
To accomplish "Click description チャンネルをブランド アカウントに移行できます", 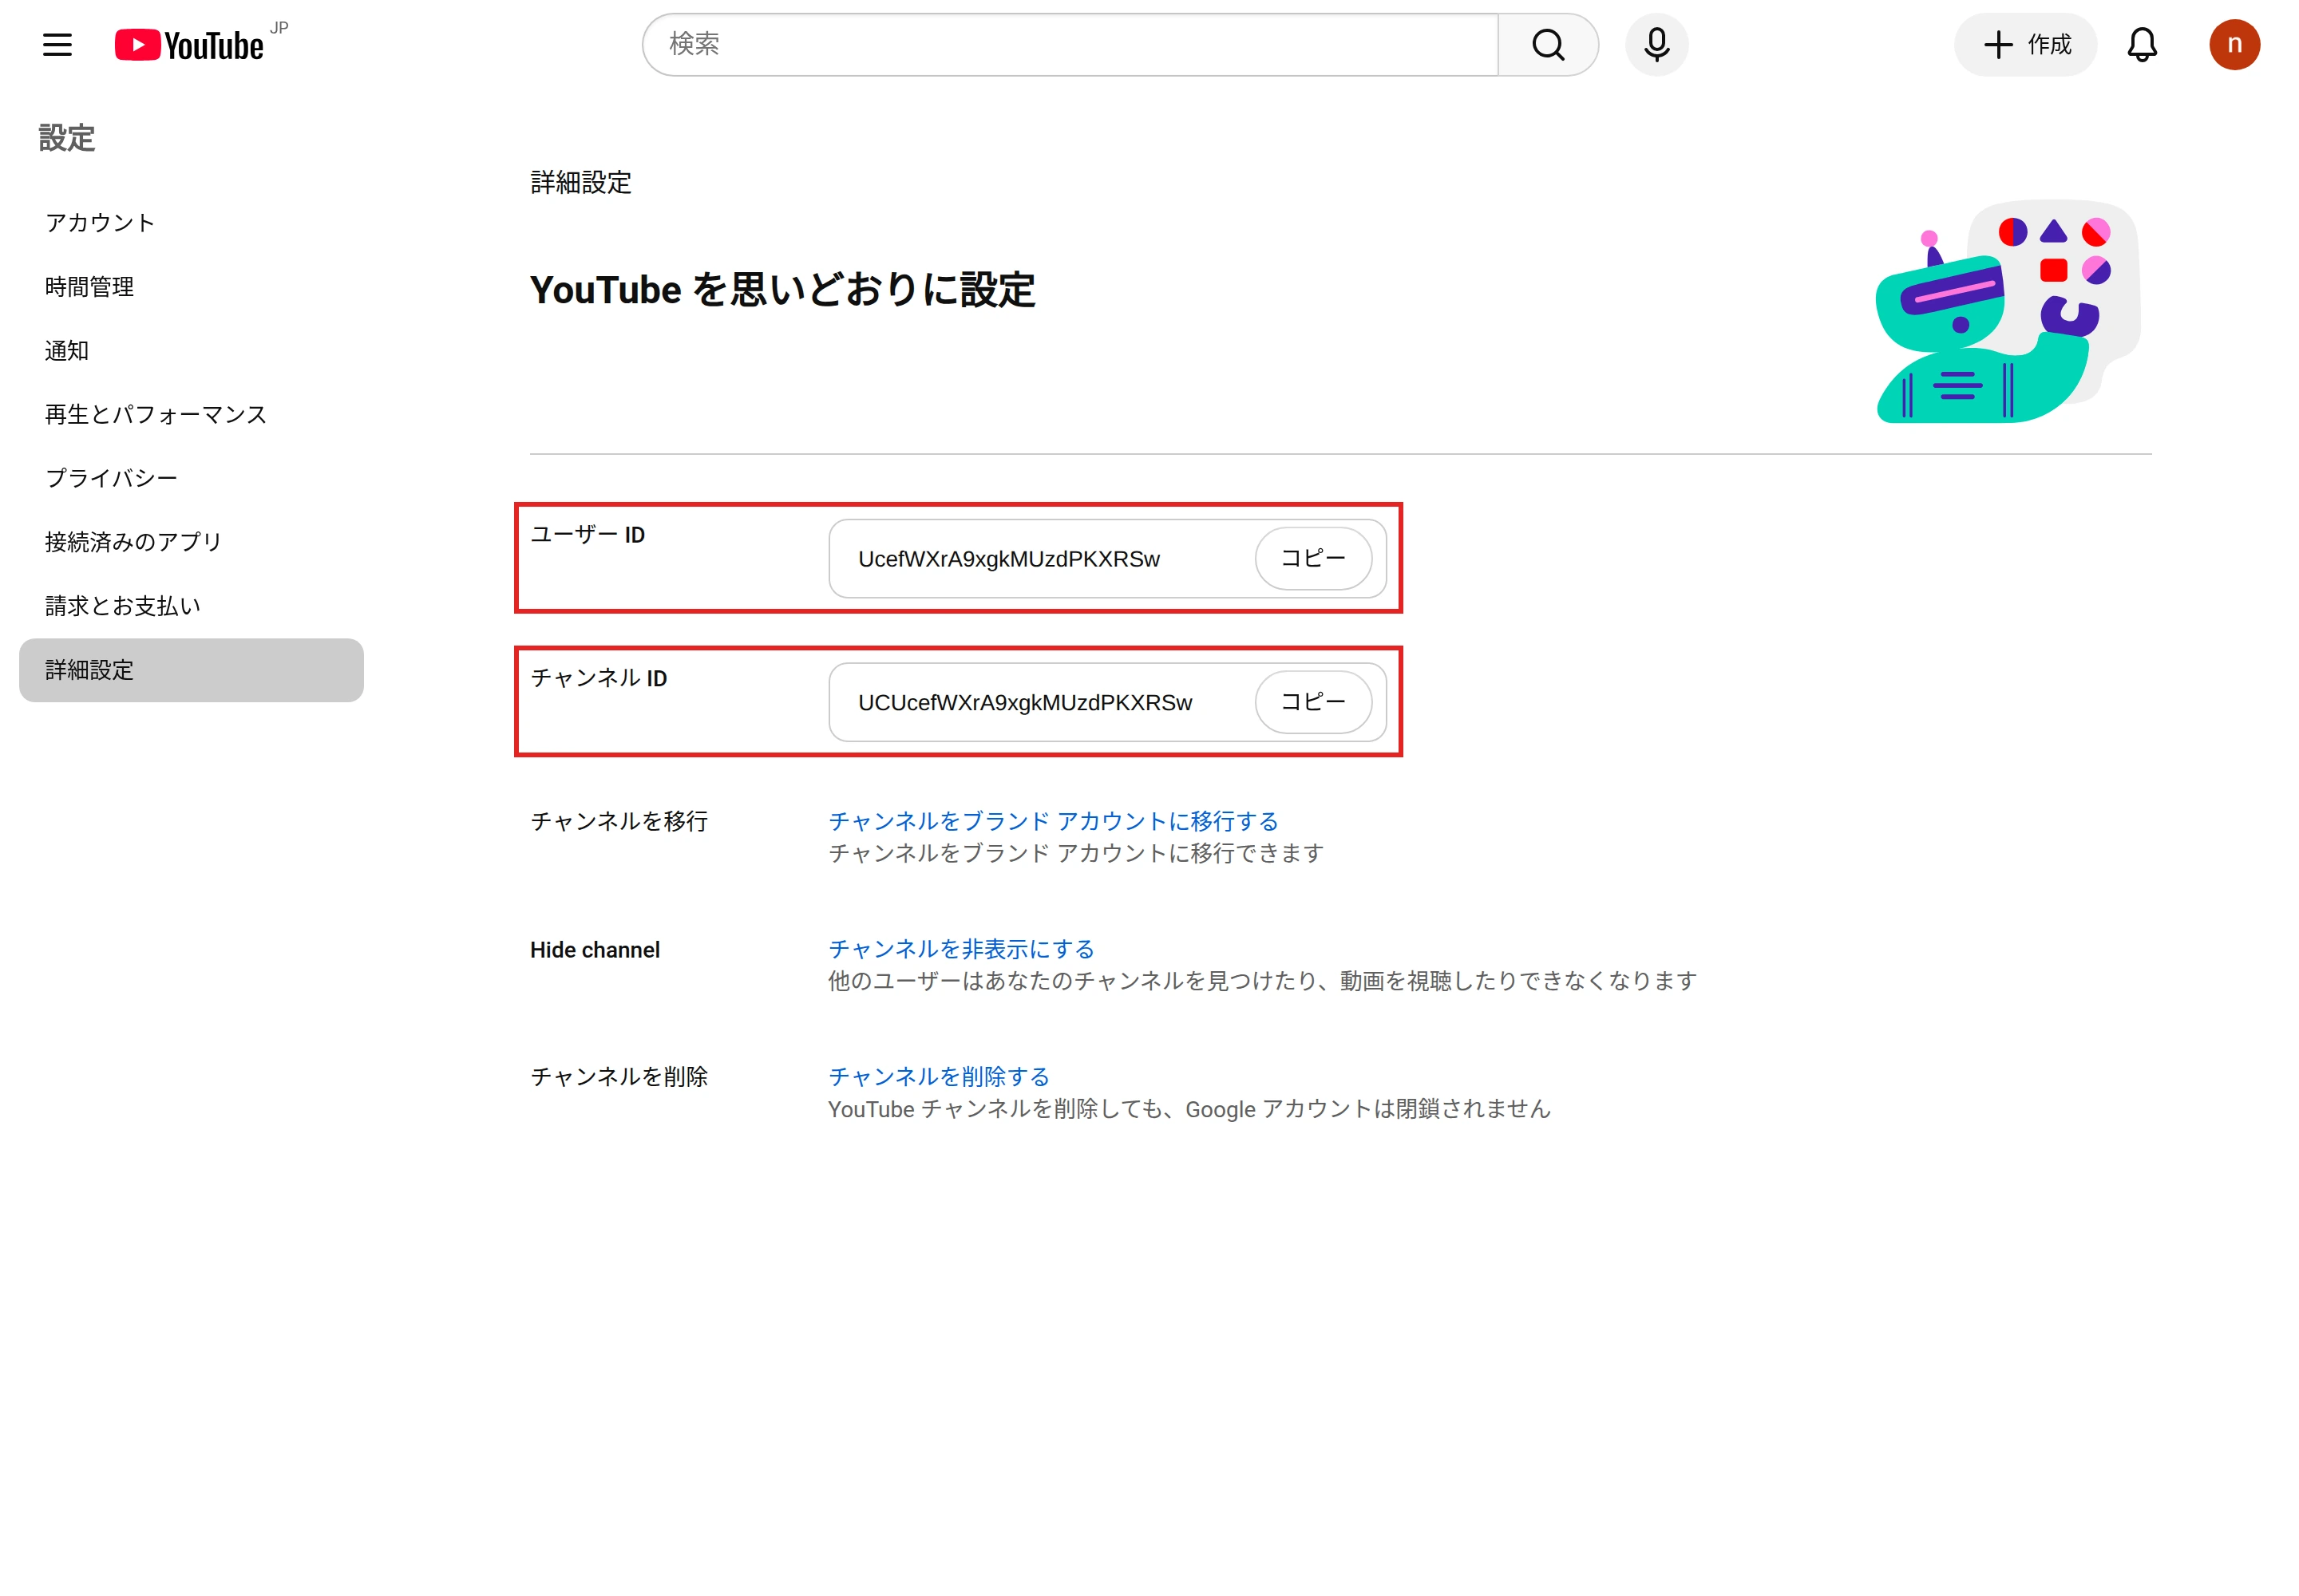I will point(1075,852).
